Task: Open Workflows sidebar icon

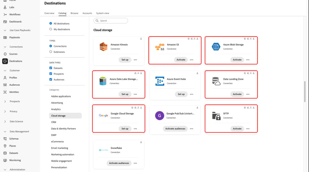Action: tap(5, 14)
